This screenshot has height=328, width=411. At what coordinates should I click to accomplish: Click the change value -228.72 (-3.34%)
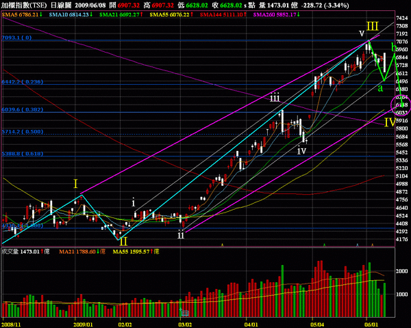coord(325,5)
